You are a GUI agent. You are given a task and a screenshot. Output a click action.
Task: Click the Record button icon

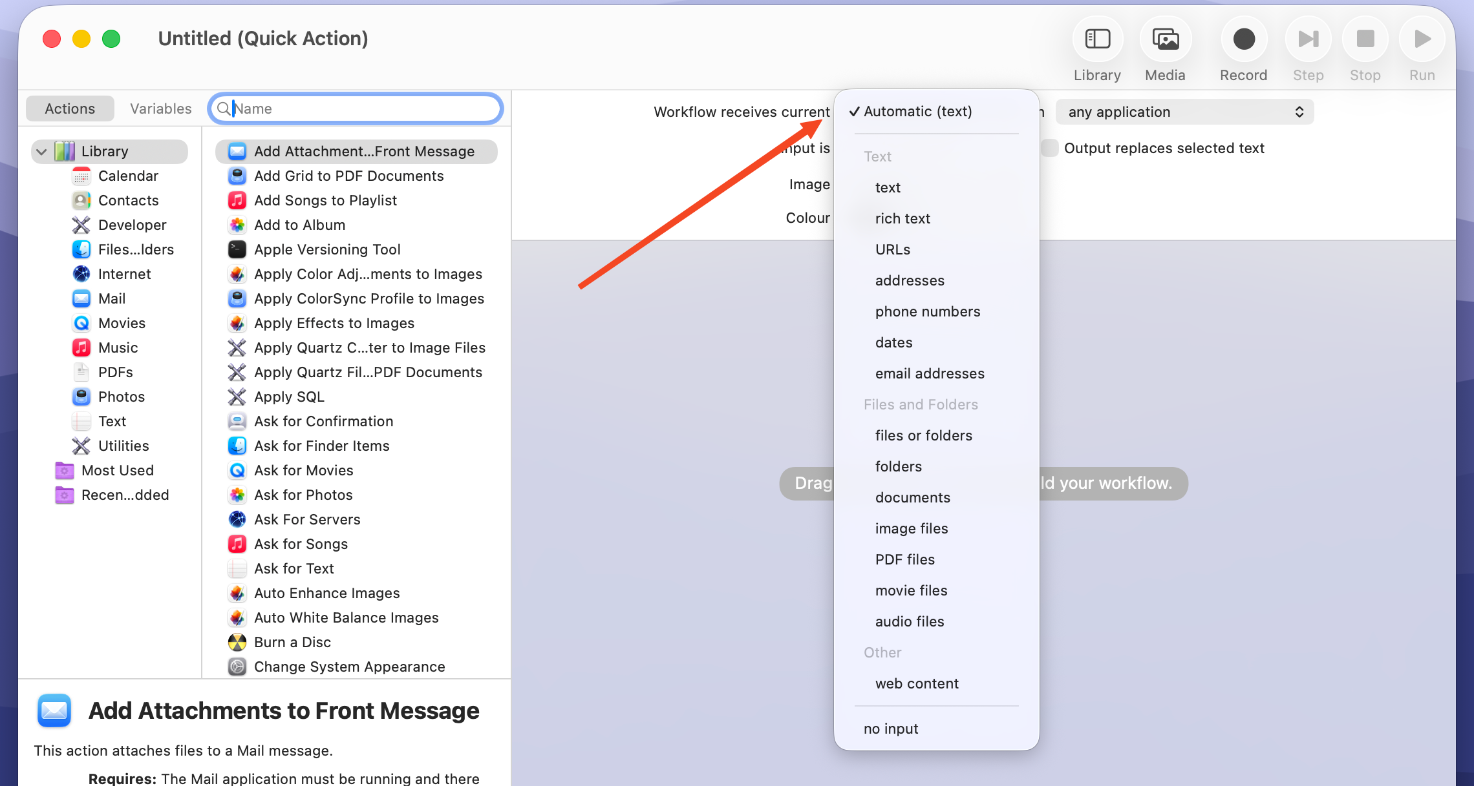tap(1243, 40)
